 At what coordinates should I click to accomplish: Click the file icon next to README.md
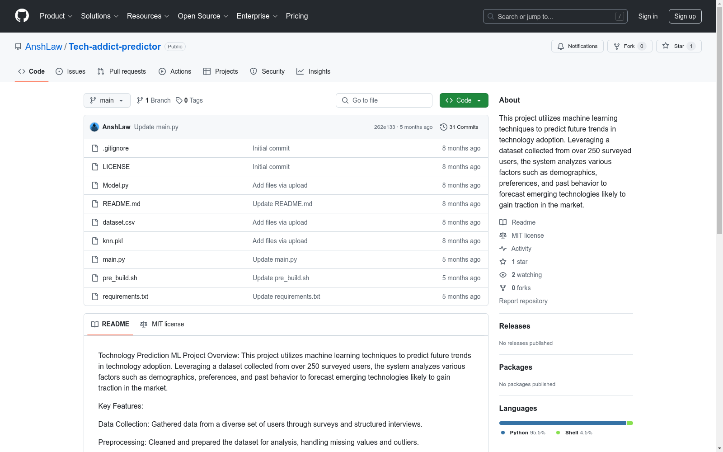(x=95, y=204)
